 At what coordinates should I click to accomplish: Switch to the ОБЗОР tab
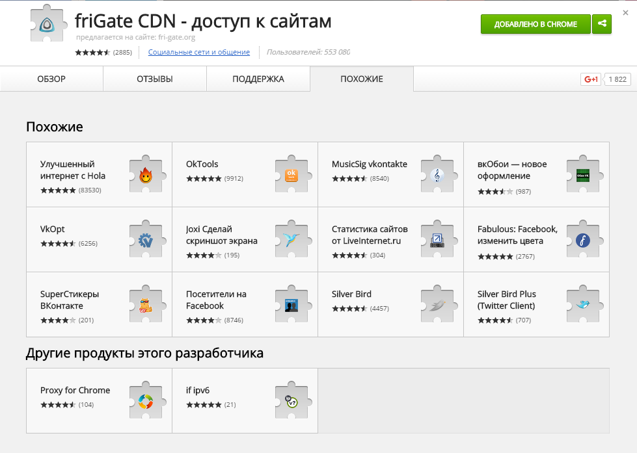click(51, 79)
